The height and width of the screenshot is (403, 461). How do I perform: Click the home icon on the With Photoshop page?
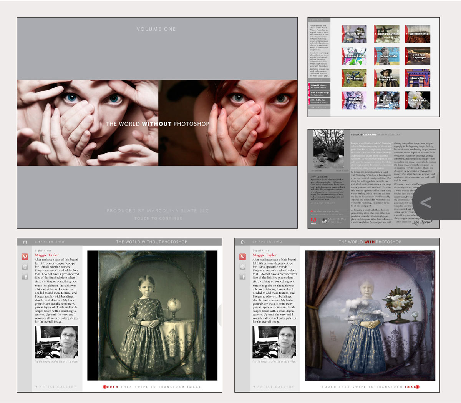tap(243, 242)
